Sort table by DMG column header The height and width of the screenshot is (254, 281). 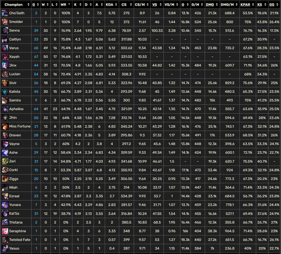point(212,4)
